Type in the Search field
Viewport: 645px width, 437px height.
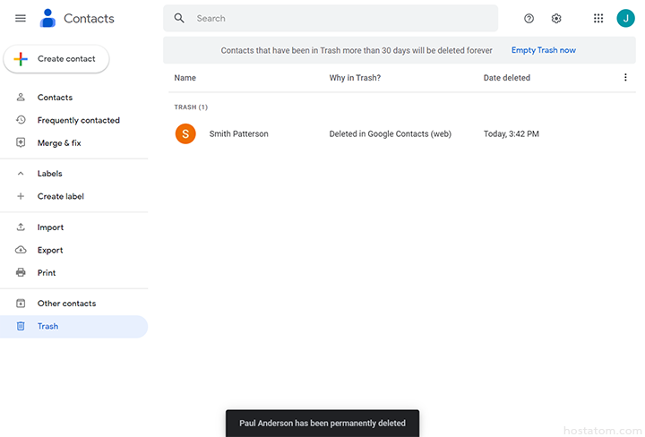[x=340, y=18]
